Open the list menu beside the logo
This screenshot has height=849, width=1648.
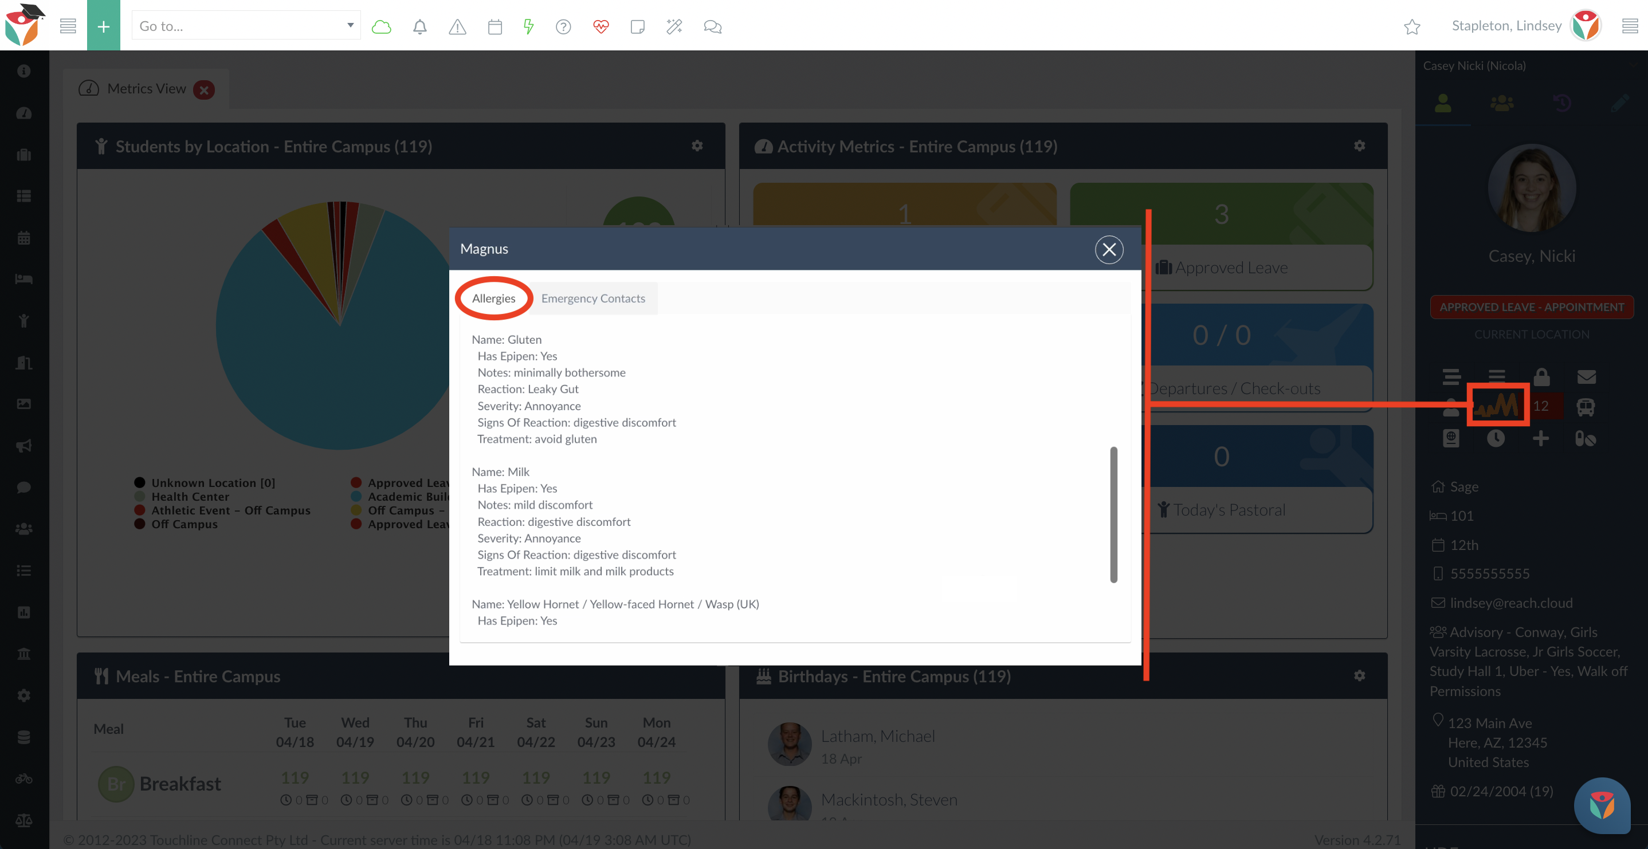68,26
